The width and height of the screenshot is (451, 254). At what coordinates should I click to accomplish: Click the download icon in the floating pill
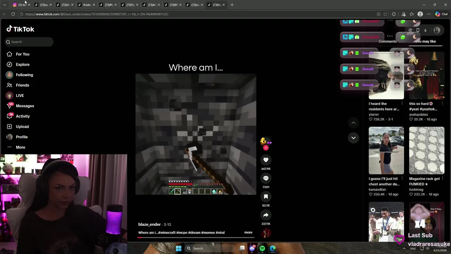coord(425,30)
